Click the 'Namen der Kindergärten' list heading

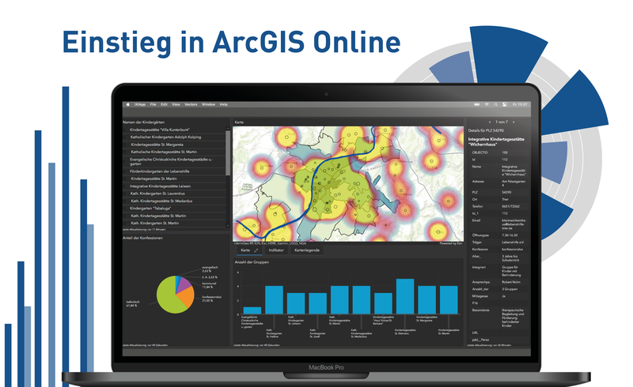pyautogui.click(x=143, y=122)
